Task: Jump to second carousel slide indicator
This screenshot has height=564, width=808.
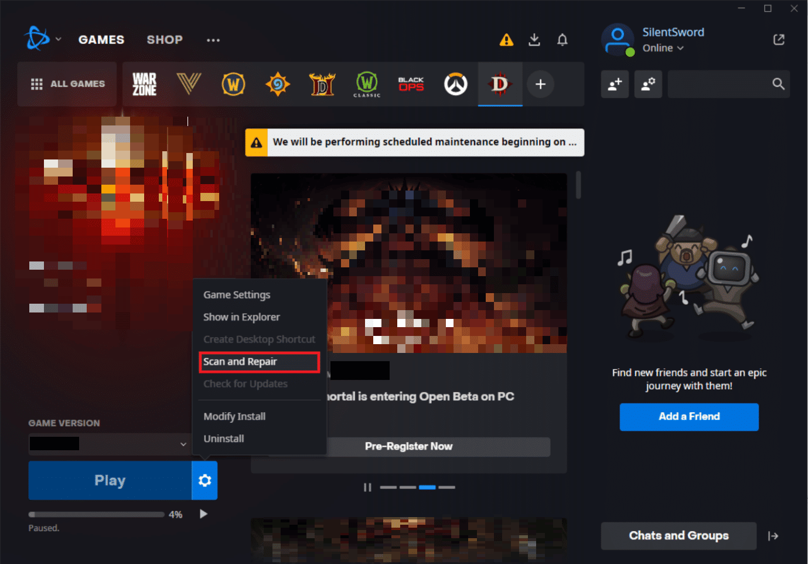Action: pyautogui.click(x=408, y=487)
